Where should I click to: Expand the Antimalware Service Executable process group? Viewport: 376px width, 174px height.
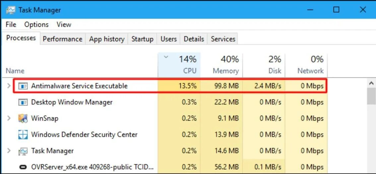pyautogui.click(x=9, y=86)
